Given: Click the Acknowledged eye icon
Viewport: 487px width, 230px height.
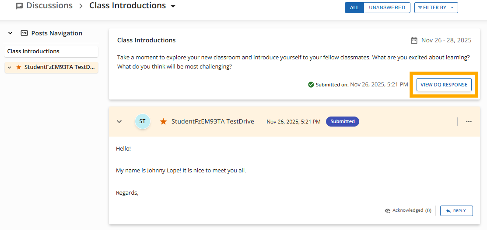Looking at the screenshot, I should (x=387, y=211).
